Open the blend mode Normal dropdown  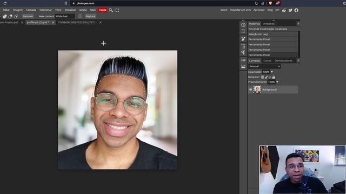click(264, 66)
